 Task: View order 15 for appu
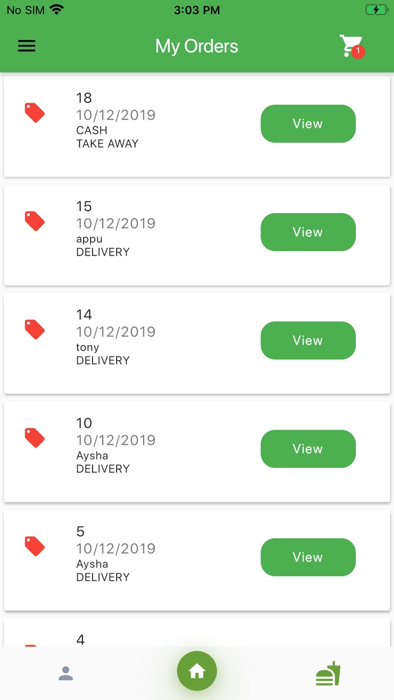308,232
